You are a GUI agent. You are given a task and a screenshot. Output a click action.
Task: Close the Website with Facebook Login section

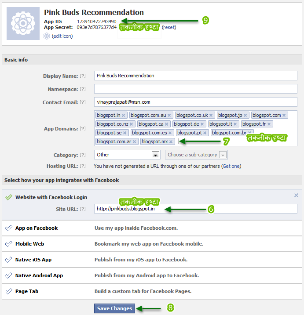(x=296, y=195)
